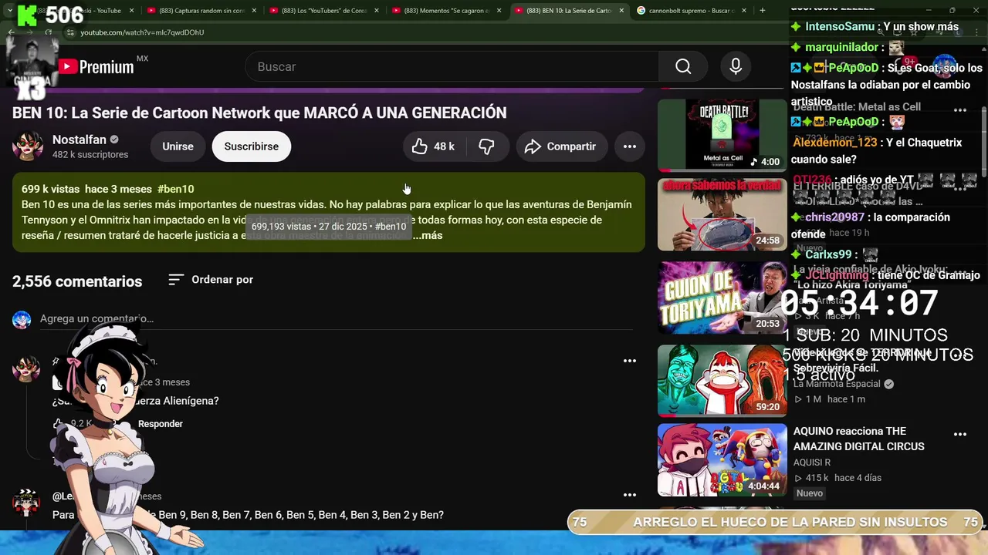Open the 59:20 video thumbnail

click(722, 381)
